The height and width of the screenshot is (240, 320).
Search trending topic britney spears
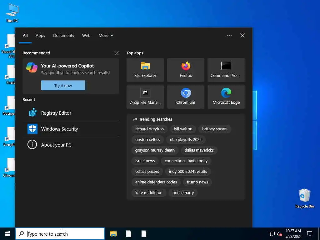(x=215, y=129)
